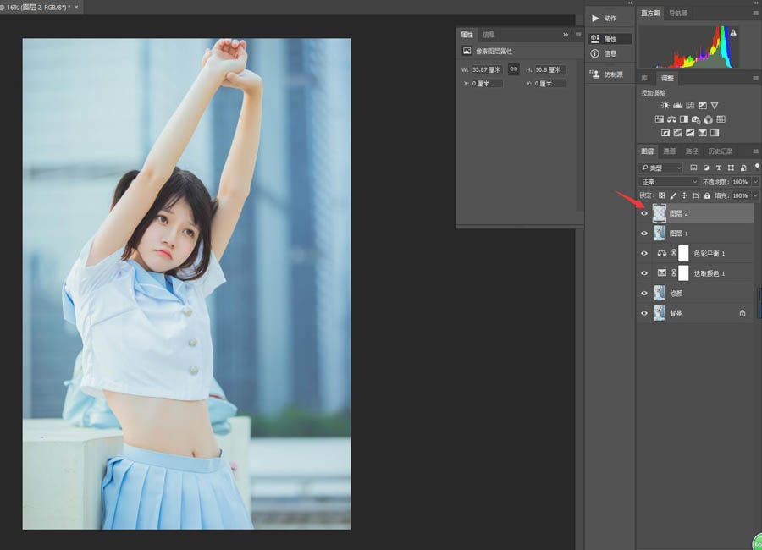
Task: Hide the 背景 layer
Action: (644, 313)
